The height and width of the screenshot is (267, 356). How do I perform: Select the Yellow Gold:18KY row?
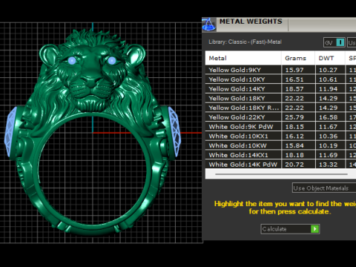pos(280,99)
